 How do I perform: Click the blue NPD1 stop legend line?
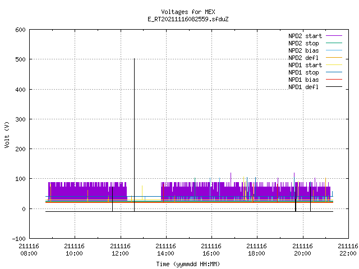334,72
